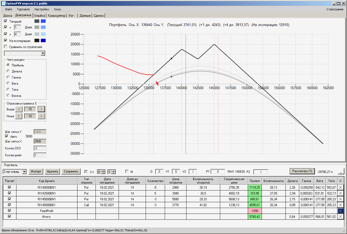Select the Дельта radio option
This screenshot has width=347, height=234.
(x=8, y=71)
